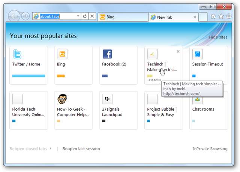Remove the Techinch tile with X
Screen dimensions: 240x172
[x=178, y=51]
